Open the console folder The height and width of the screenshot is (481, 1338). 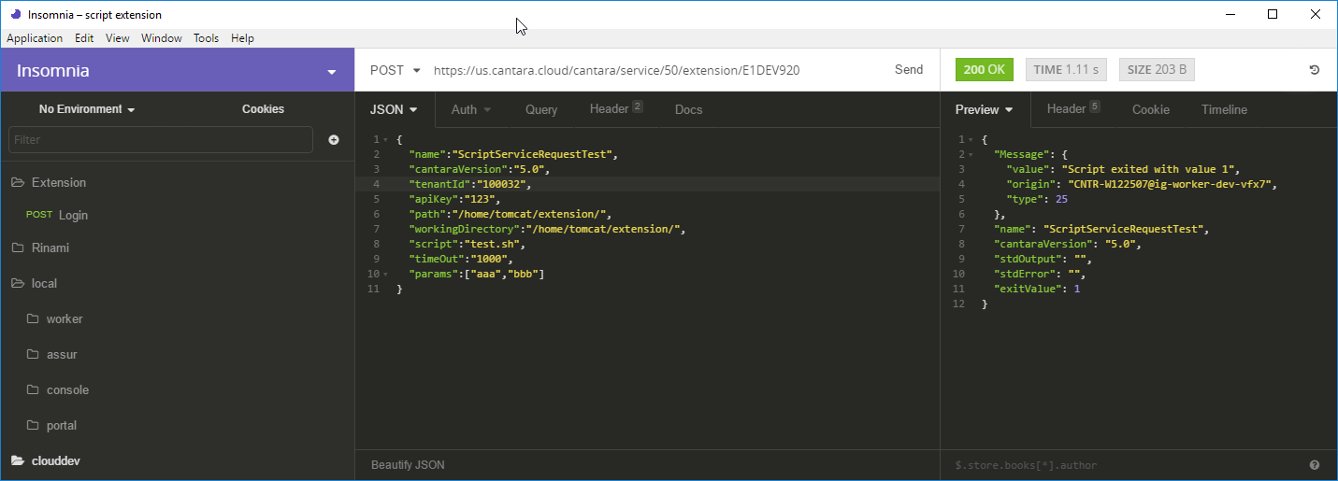click(67, 390)
